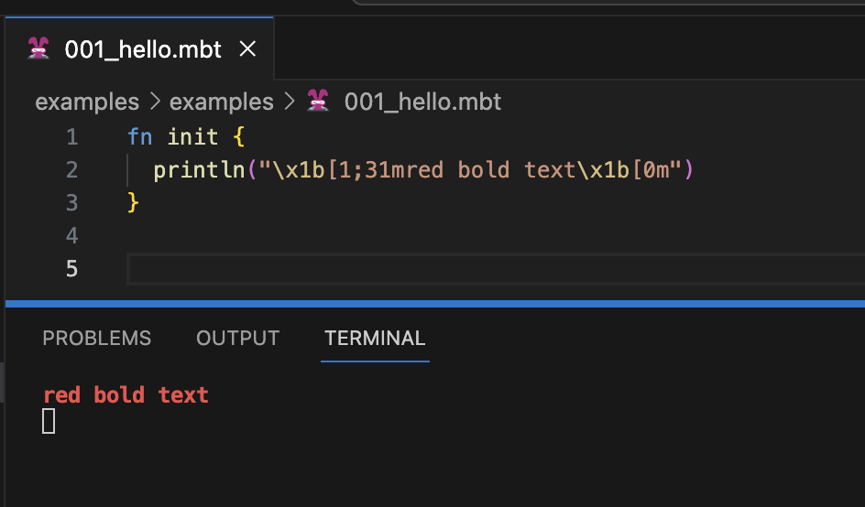
Task: Open the first examples breadcrumb folder
Action: pyautogui.click(x=87, y=102)
